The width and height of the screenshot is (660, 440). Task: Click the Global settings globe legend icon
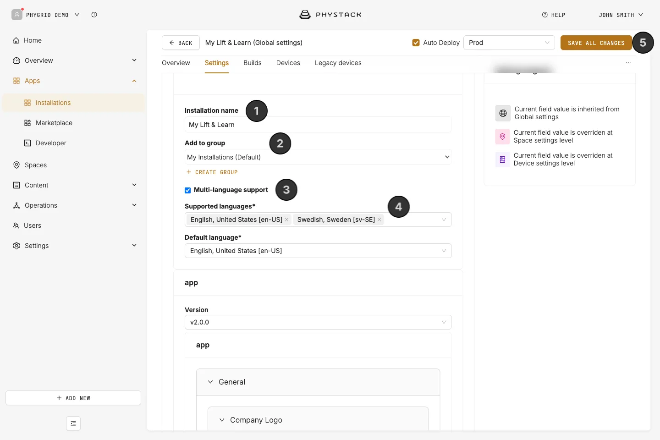503,113
